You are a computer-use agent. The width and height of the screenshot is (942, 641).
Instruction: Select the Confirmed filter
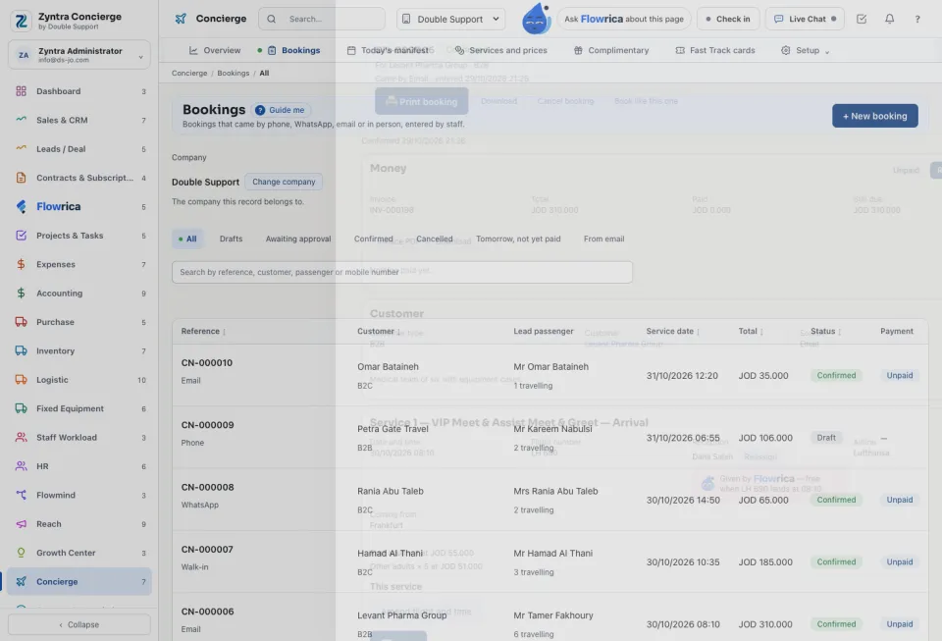tap(373, 239)
